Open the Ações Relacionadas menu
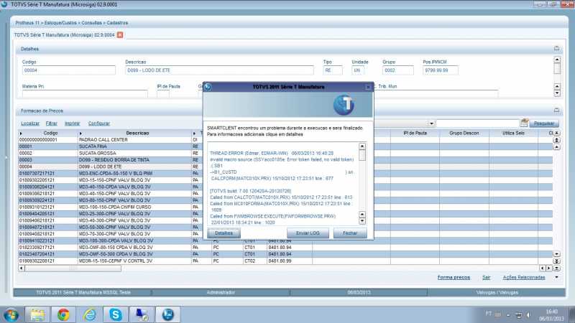Image resolution: width=575 pixels, height=323 pixels. [524, 278]
